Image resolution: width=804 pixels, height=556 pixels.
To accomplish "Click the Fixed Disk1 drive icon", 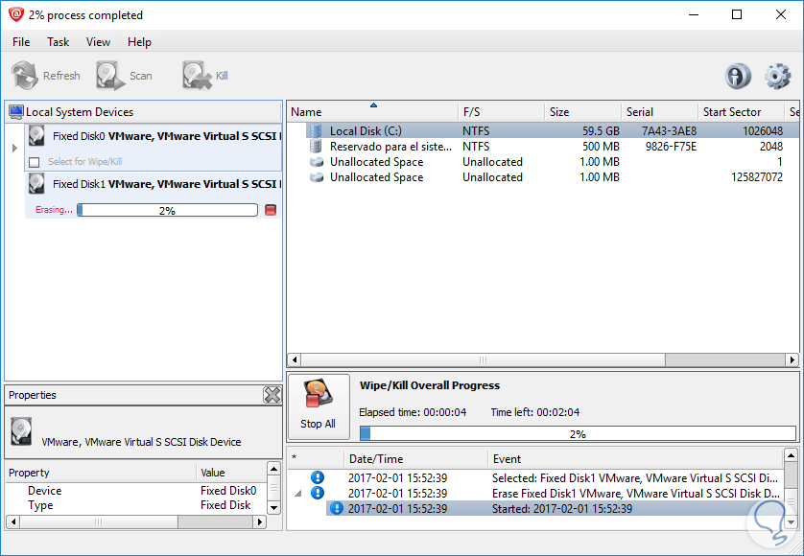I will click(36, 183).
